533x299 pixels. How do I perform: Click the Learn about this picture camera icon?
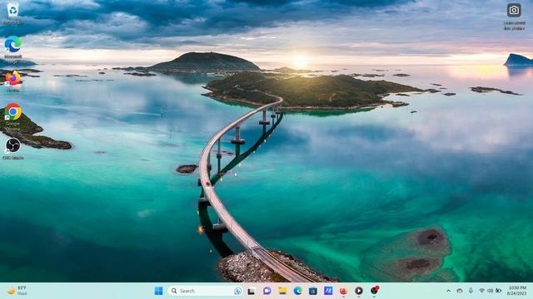click(514, 11)
